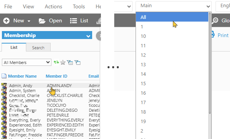This screenshot has width=230, height=139.
Task: Open the Main dropdown box
Action: (174, 6)
